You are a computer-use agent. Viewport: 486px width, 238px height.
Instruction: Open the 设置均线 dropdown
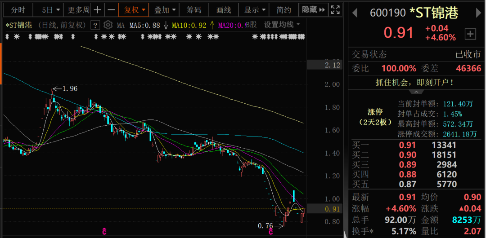click(282, 25)
